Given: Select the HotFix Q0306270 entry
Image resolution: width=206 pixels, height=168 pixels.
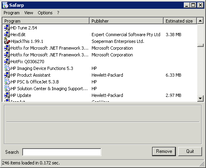Looking at the screenshot, I should click(x=27, y=62).
